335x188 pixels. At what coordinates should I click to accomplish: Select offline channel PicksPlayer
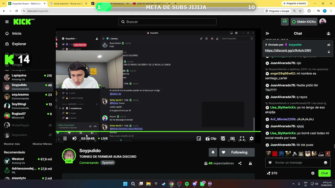tap(28, 125)
